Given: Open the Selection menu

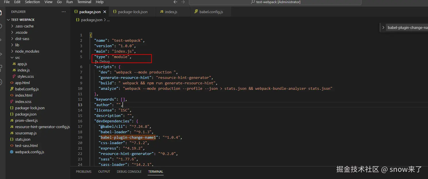Looking at the screenshot, I should [32, 2].
